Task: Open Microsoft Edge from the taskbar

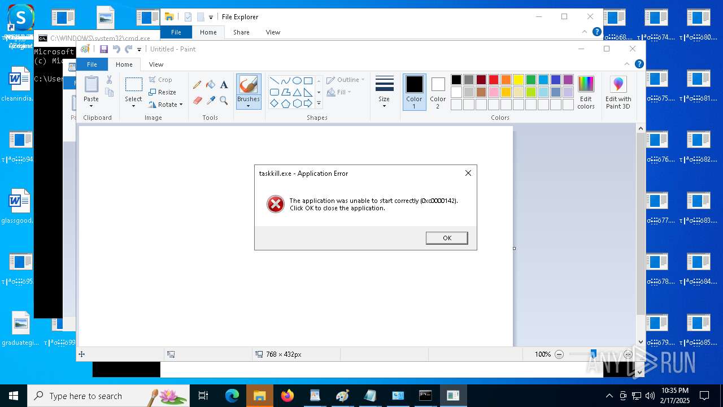Action: coord(232,396)
